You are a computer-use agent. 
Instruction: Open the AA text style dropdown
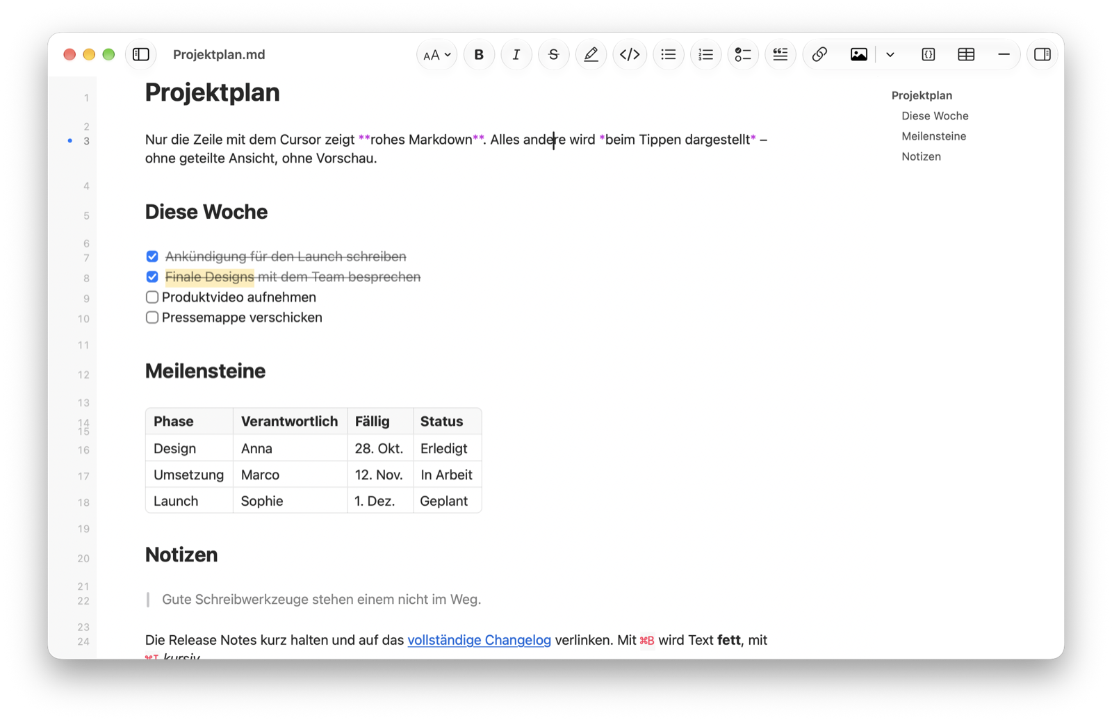(436, 54)
